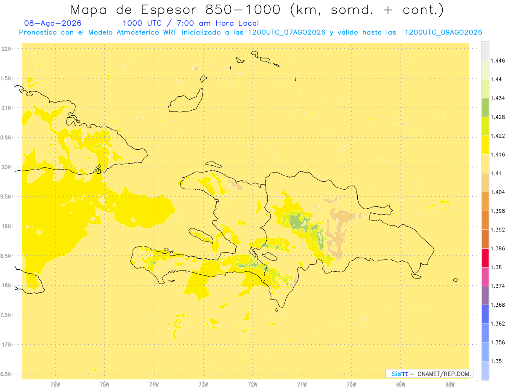
Task: Click the legend value '1.398'
Action: (x=498, y=211)
